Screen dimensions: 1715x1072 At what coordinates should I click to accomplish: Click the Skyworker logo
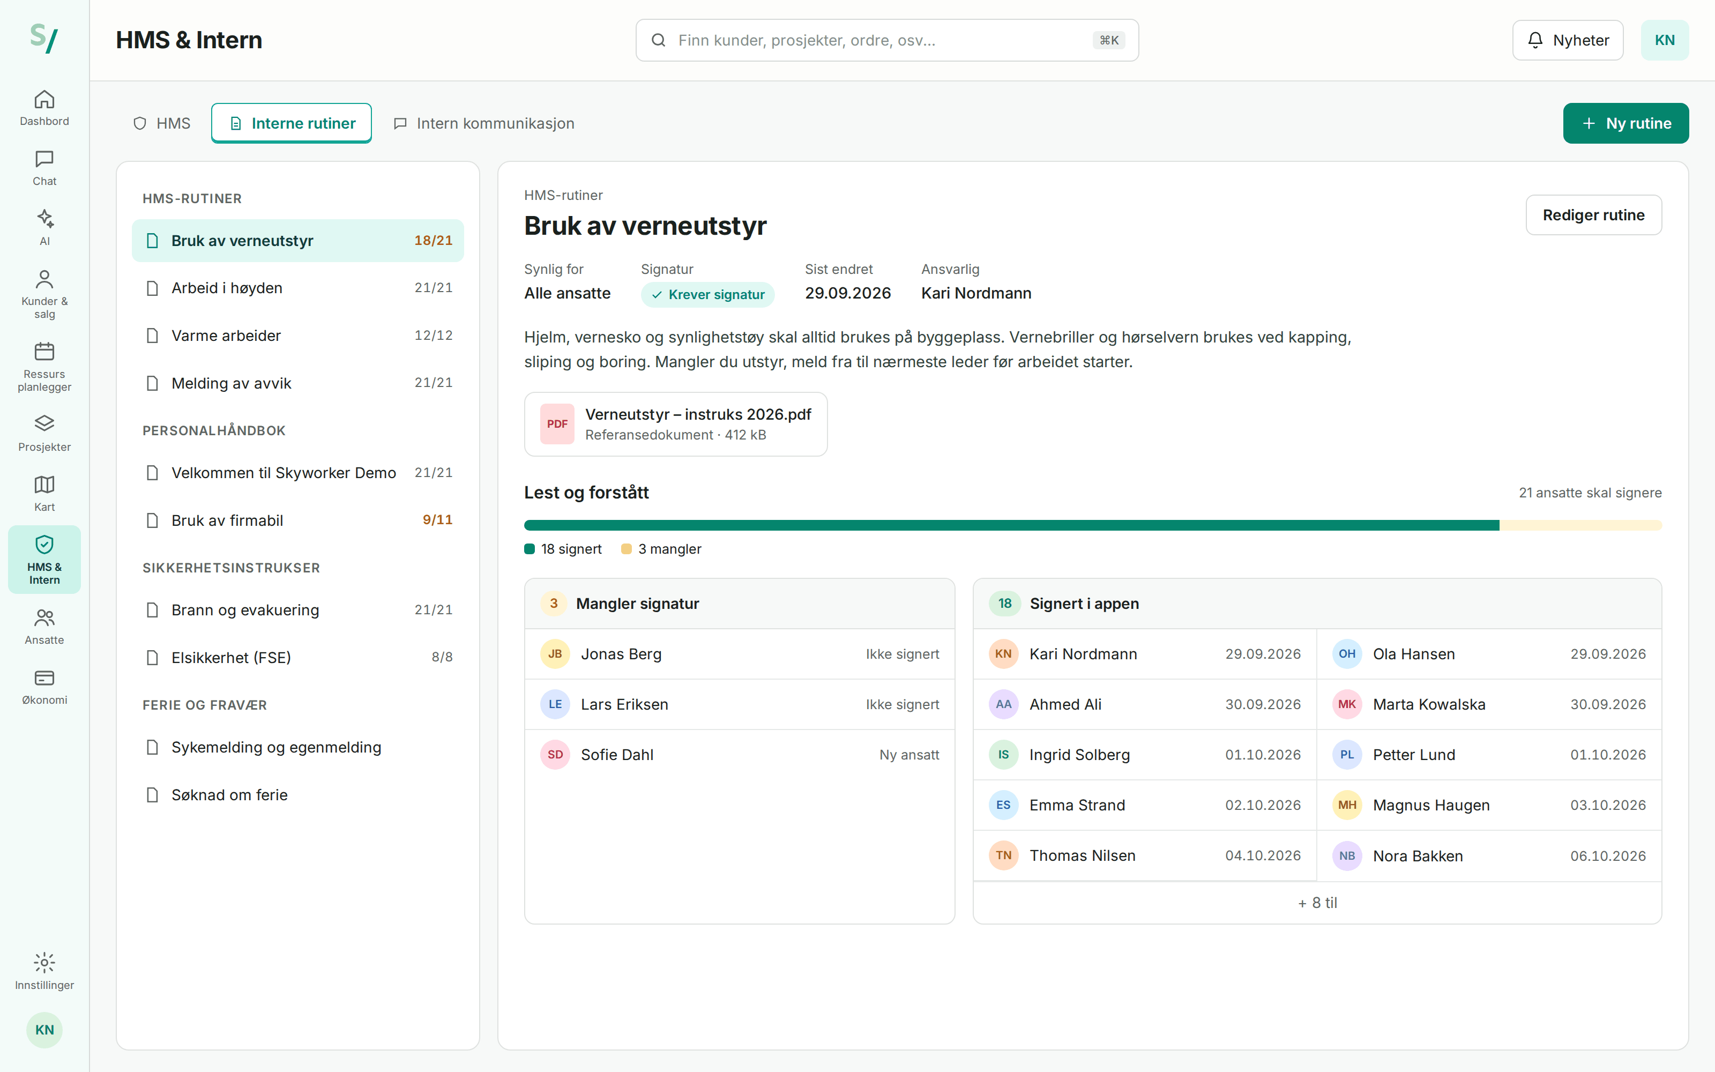(x=44, y=38)
